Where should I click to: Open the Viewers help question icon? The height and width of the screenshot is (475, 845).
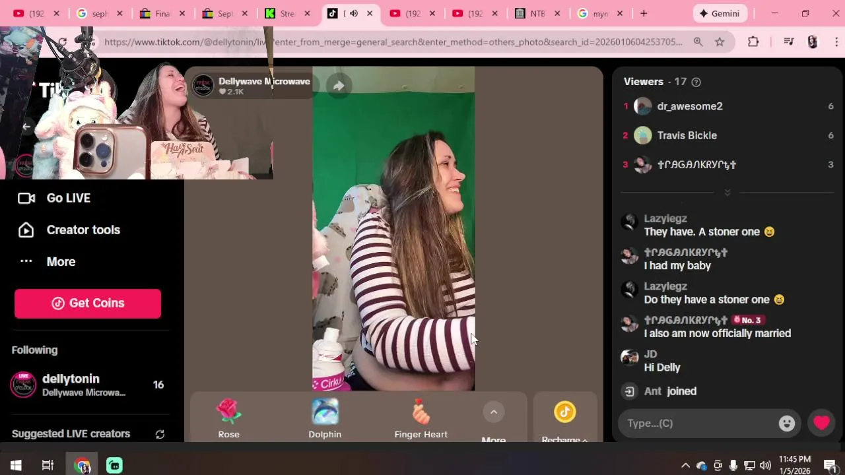click(696, 82)
